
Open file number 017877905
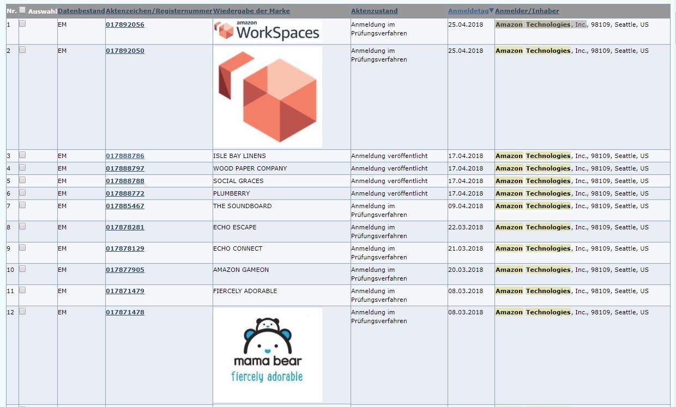(125, 270)
